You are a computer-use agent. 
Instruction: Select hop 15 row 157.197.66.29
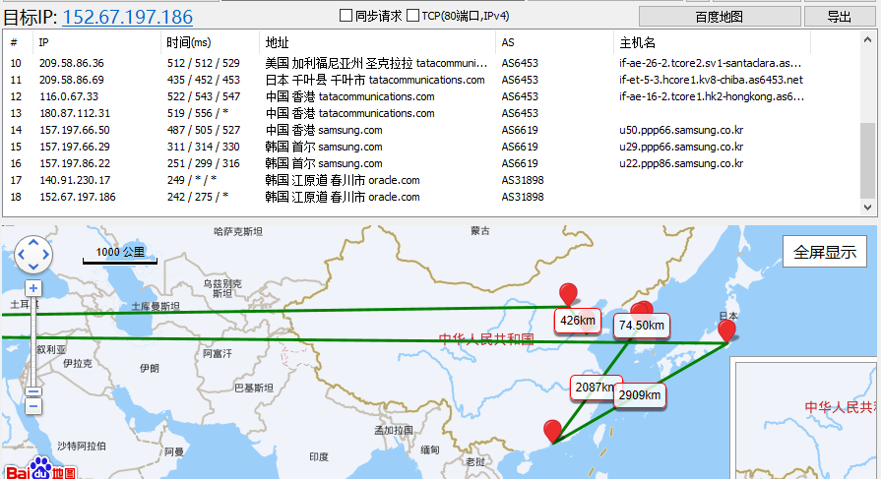[430, 147]
